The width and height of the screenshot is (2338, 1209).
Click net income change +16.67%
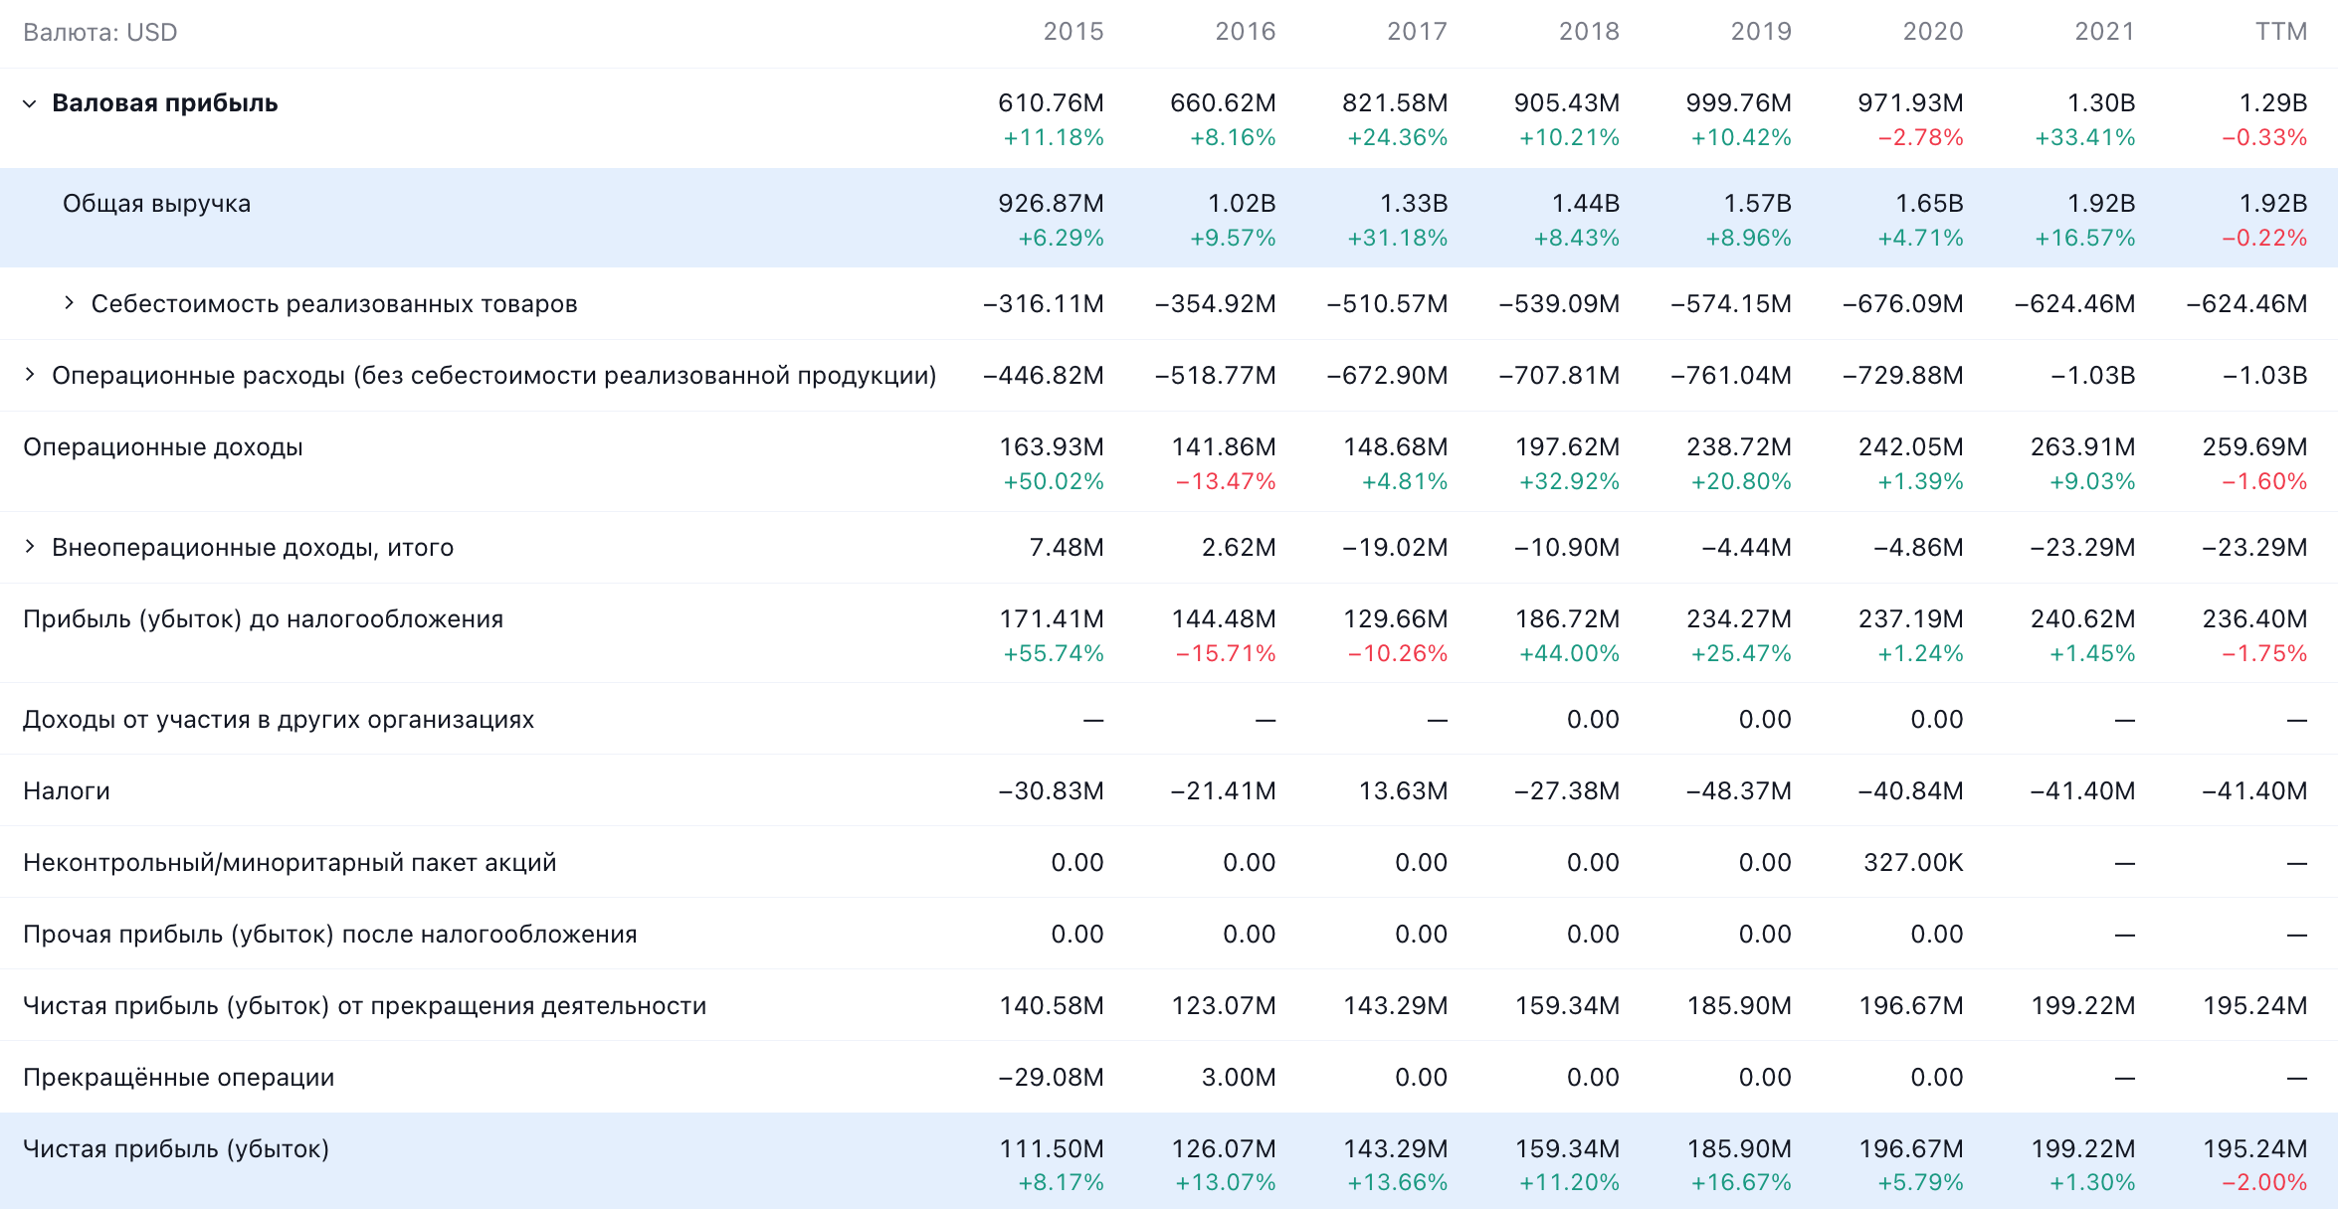(x=1741, y=1183)
